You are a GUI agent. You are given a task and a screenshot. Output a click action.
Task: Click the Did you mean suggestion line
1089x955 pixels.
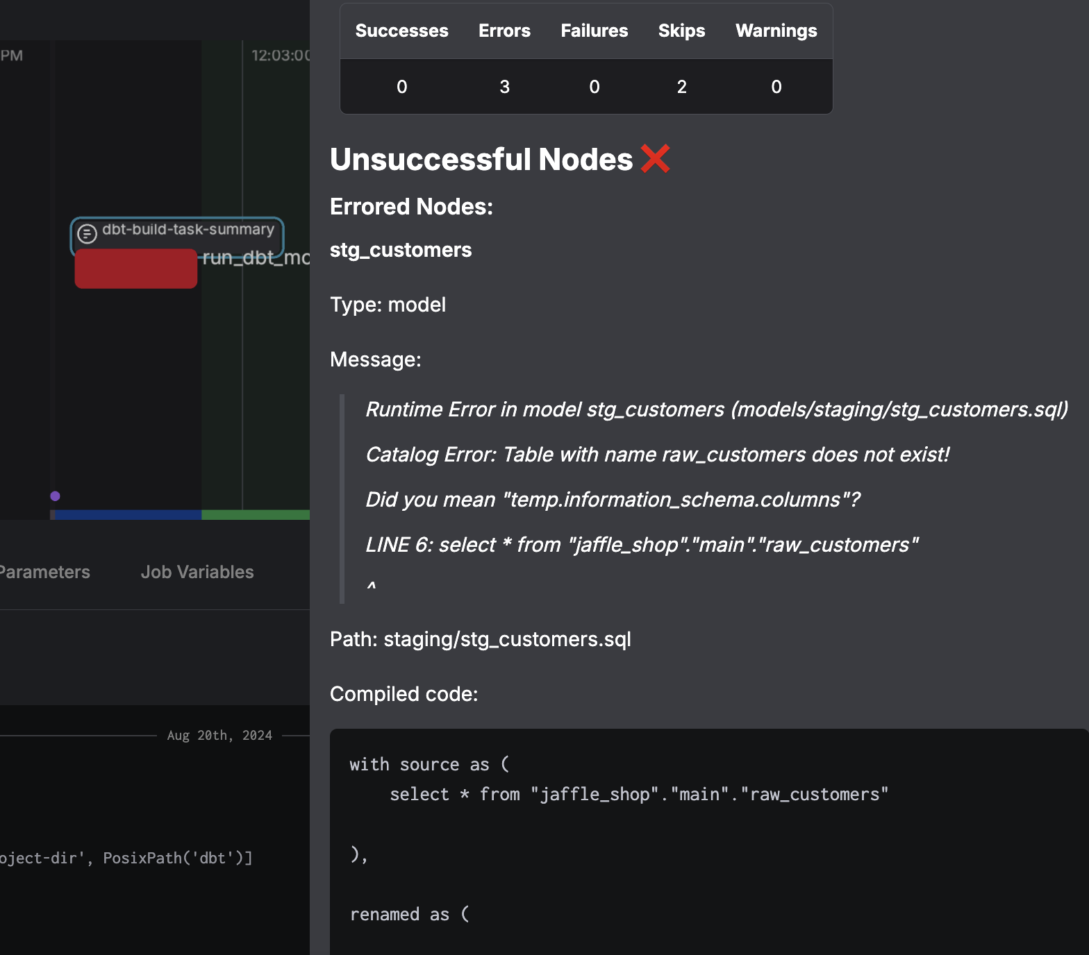coord(613,500)
